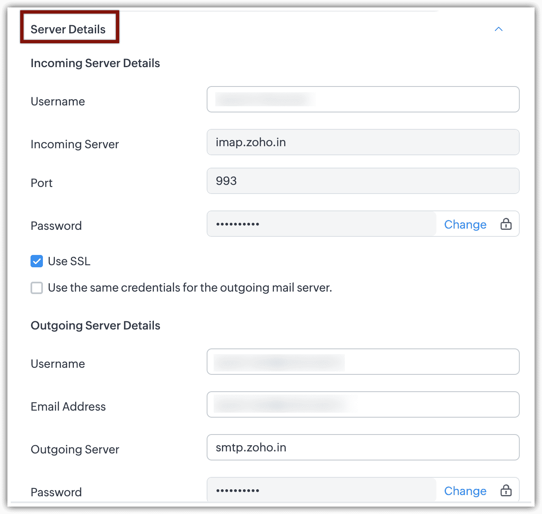The height and width of the screenshot is (514, 542).
Task: Click the outgoing Password field
Action: 321,491
